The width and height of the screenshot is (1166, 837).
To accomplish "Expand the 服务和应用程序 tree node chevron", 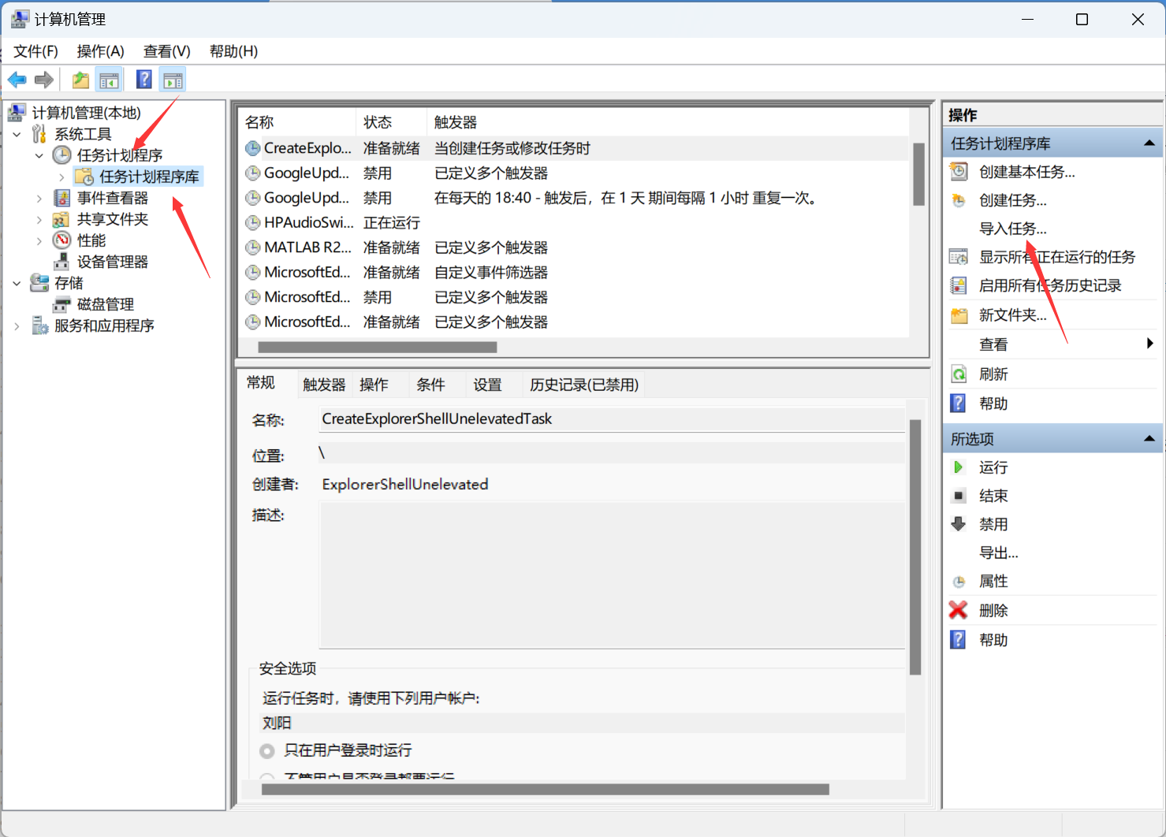I will 17,326.
